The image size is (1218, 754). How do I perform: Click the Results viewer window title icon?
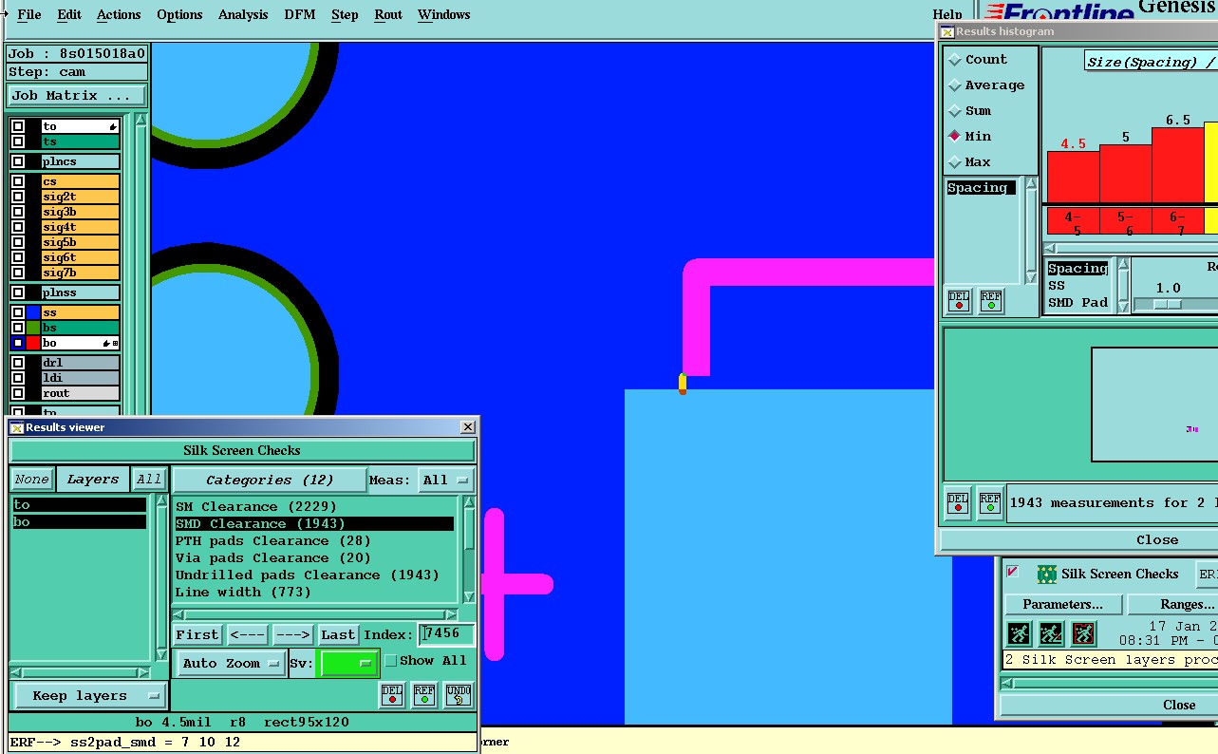point(17,427)
